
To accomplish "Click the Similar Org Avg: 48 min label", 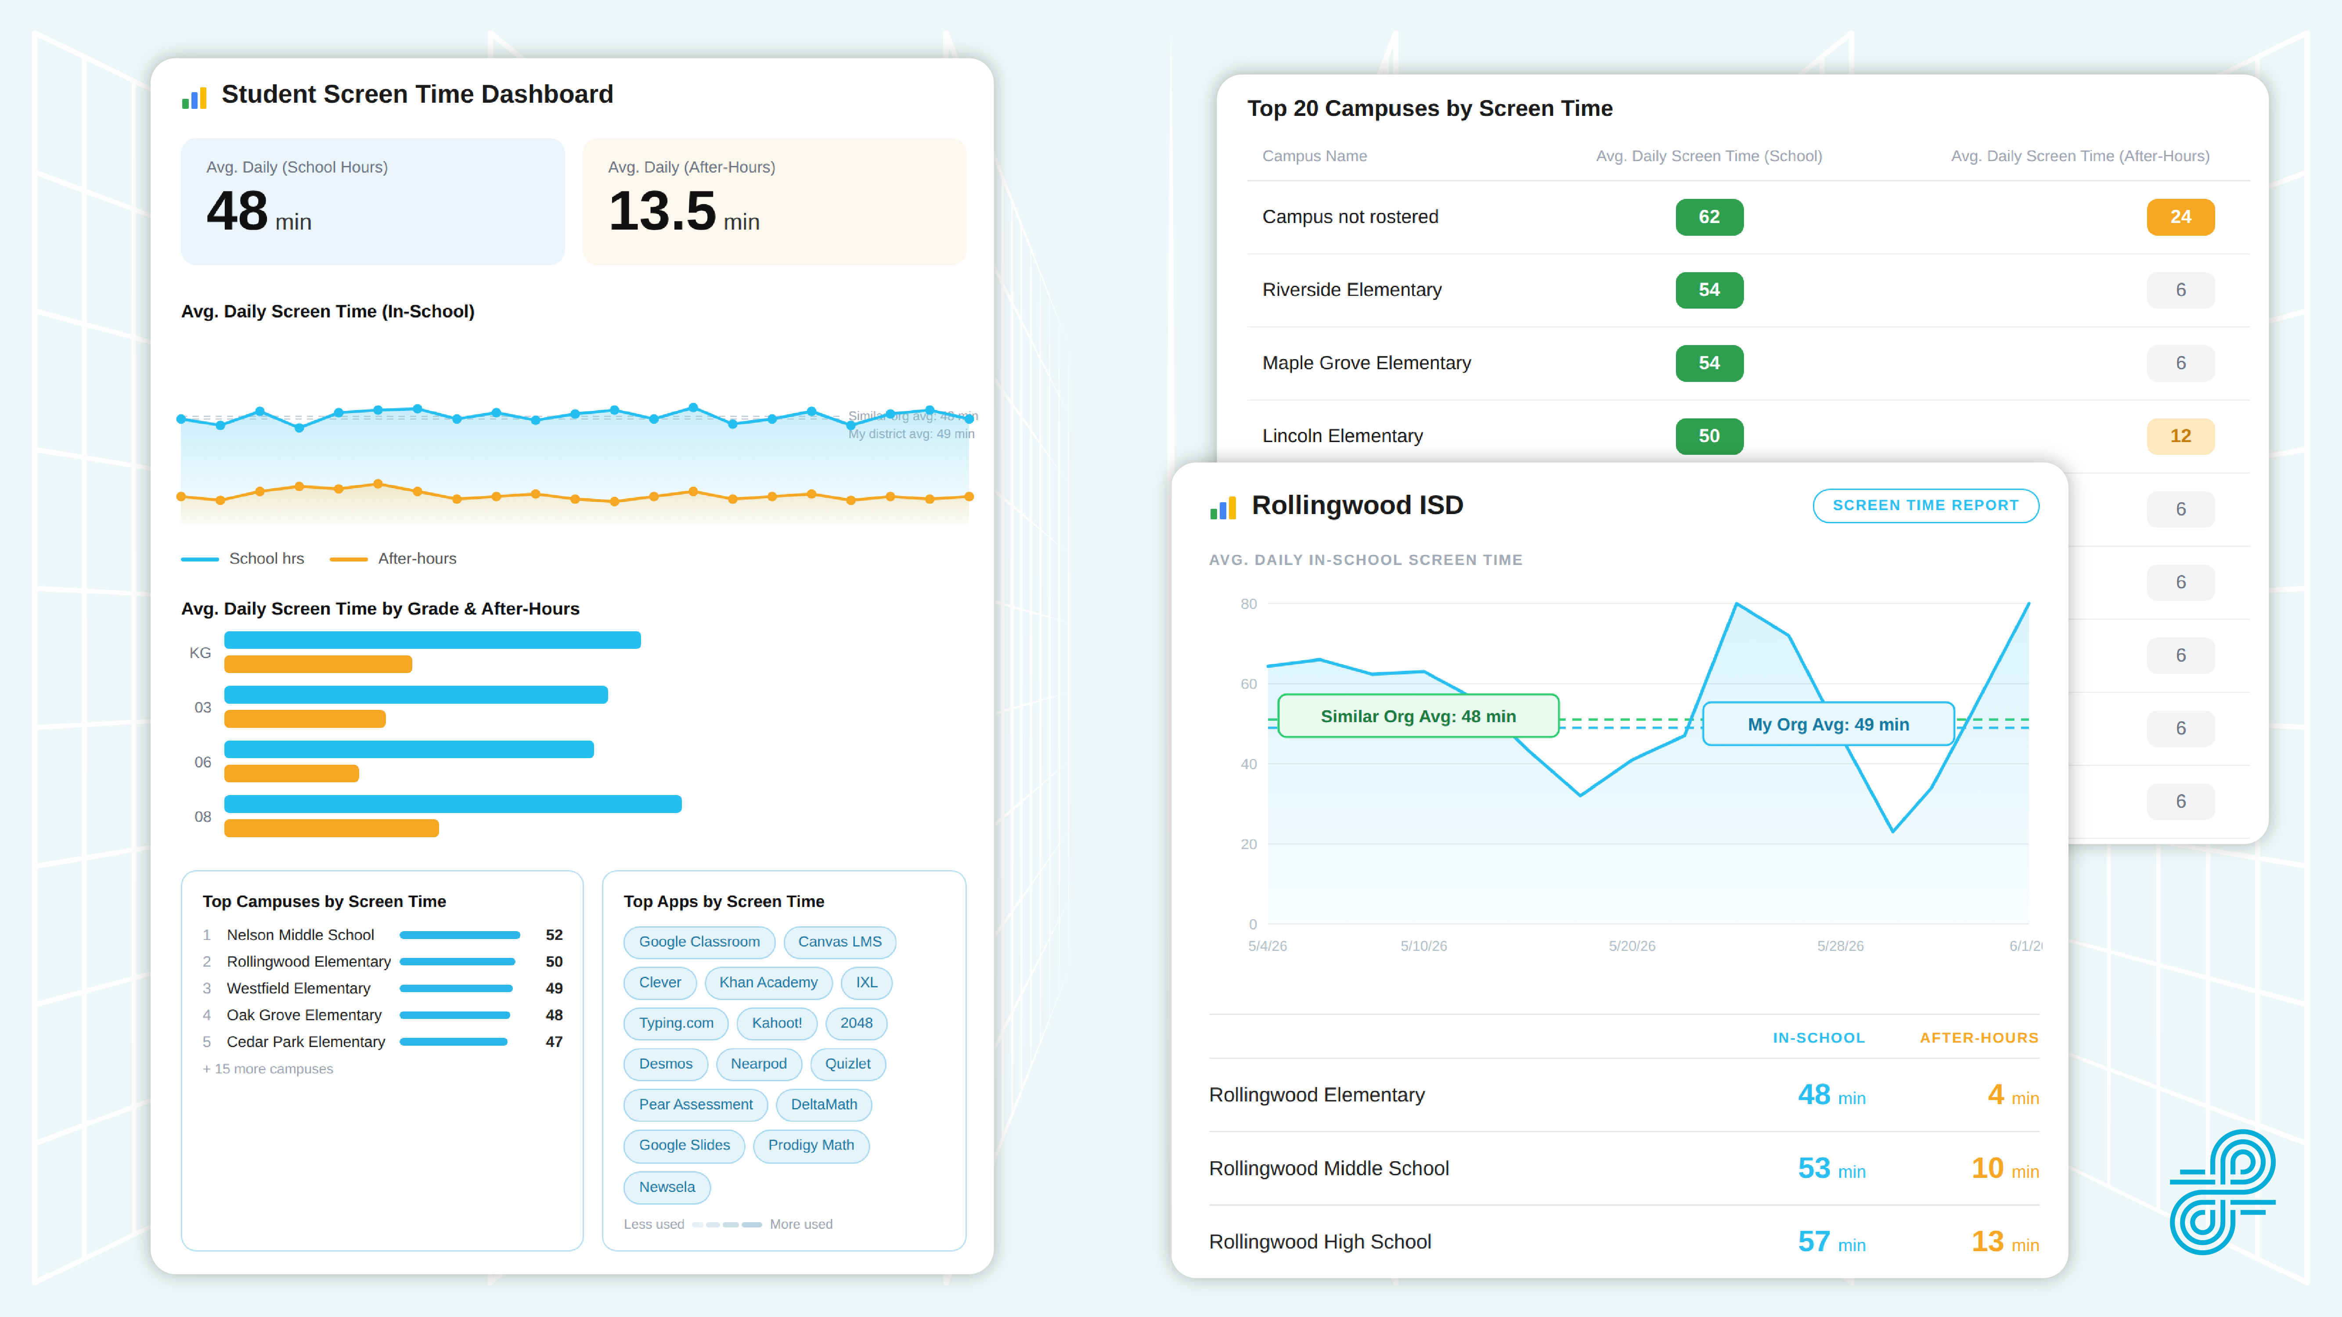I will click(1417, 716).
